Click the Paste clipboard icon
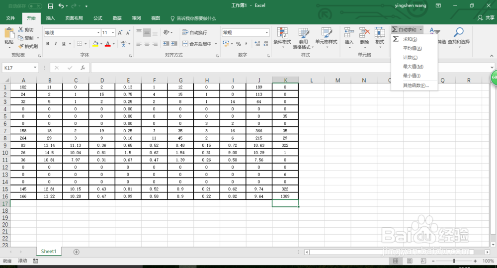This screenshot has width=497, height=268. (9, 33)
